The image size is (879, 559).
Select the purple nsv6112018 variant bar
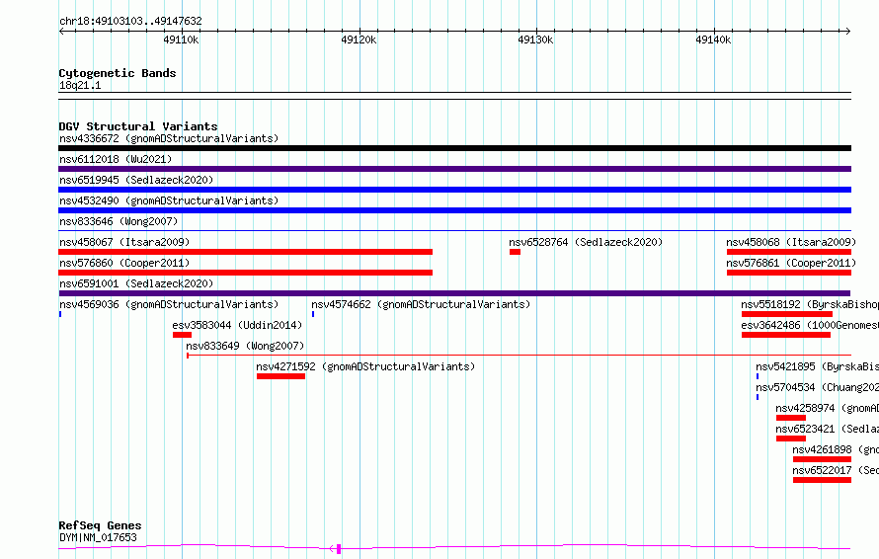tap(454, 169)
